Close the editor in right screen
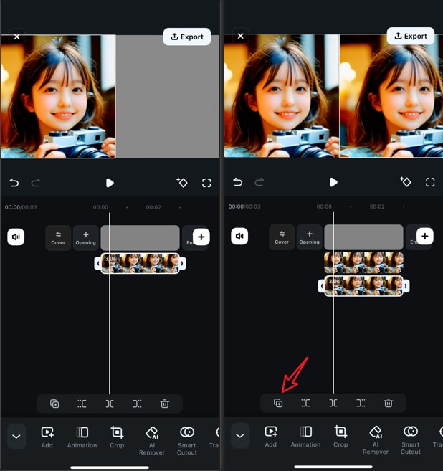The image size is (443, 471). point(240,36)
